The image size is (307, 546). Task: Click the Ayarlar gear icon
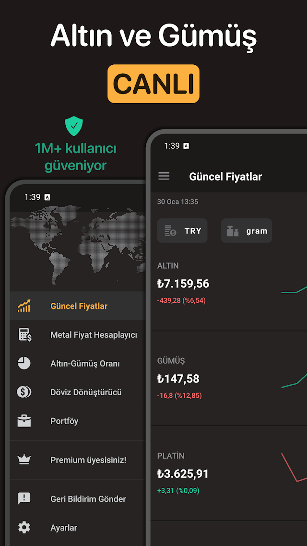[24, 528]
